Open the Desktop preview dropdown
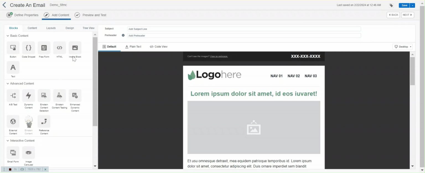This screenshot has width=425, height=173. coord(403,47)
